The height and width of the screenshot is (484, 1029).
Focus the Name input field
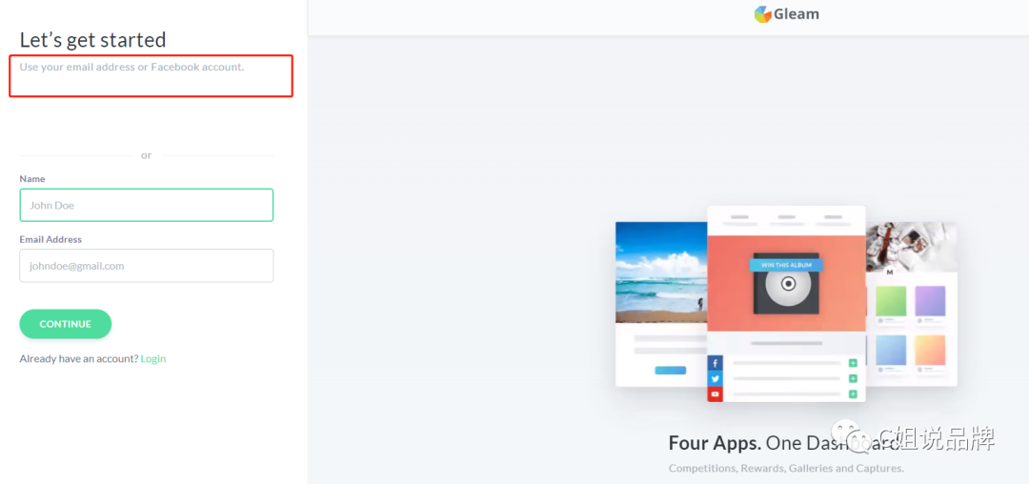coord(147,205)
